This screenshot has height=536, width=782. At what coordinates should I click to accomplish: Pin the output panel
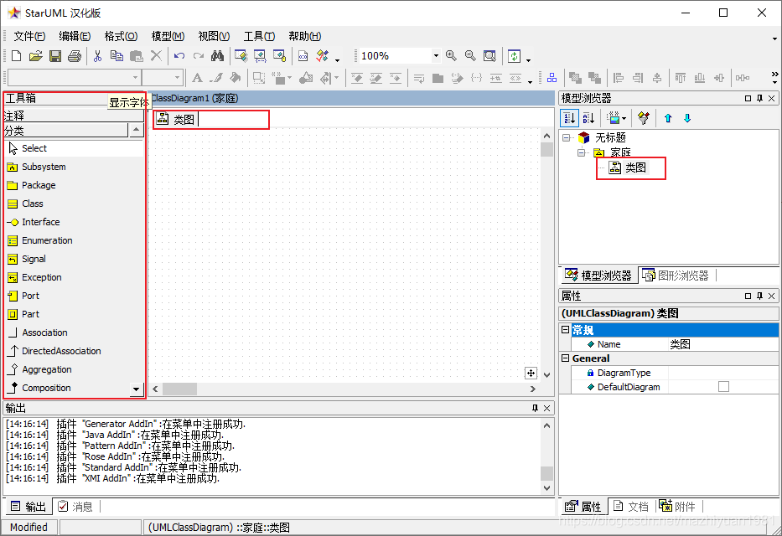pyautogui.click(x=535, y=408)
